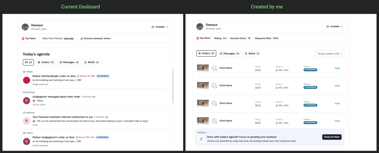Select the 'All (9)' agenda tab

[28, 62]
